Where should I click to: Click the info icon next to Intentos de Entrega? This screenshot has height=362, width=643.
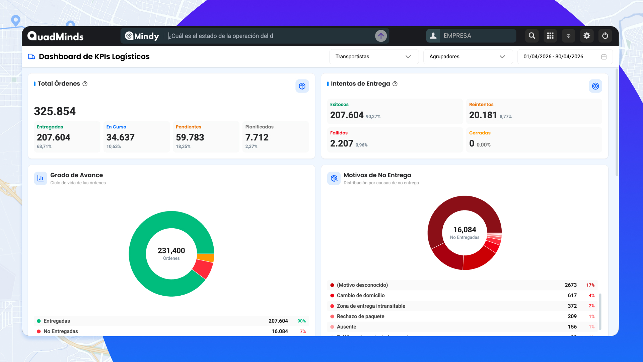tap(395, 84)
